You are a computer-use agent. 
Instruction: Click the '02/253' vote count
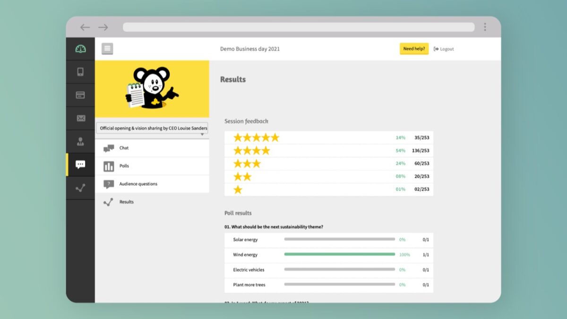coord(422,189)
